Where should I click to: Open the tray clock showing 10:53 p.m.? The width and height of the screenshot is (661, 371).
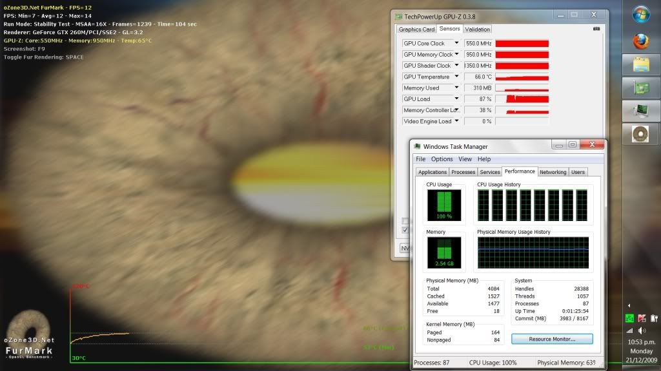click(642, 342)
